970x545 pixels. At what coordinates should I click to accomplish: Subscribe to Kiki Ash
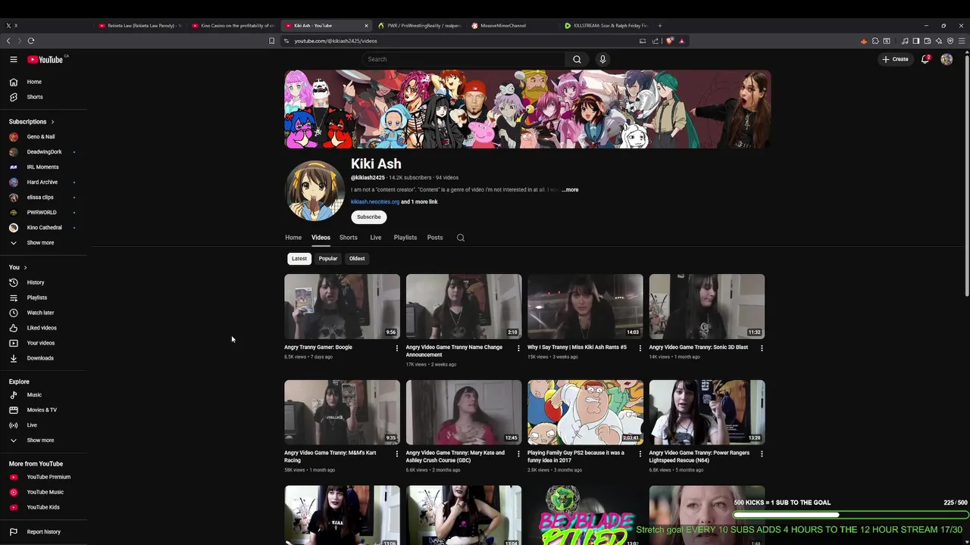point(369,217)
